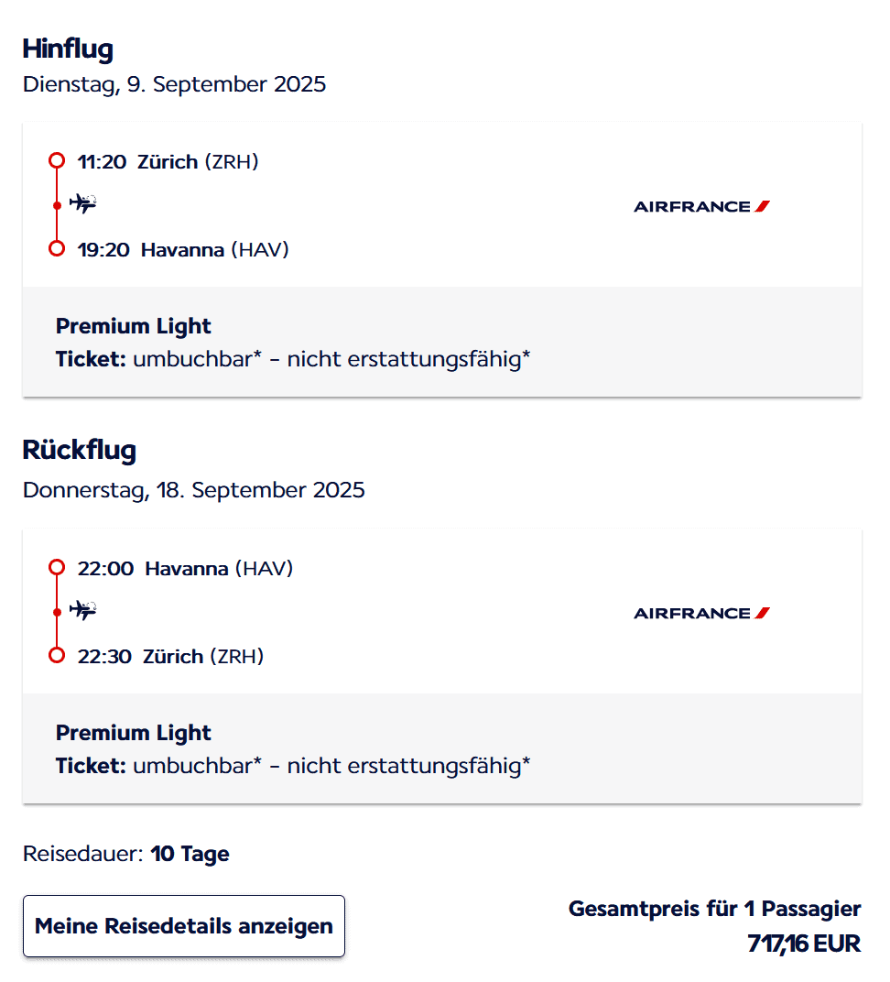Image resolution: width=890 pixels, height=982 pixels.
Task: Click the Air France logo on the Rückflug card
Action: coord(701,613)
